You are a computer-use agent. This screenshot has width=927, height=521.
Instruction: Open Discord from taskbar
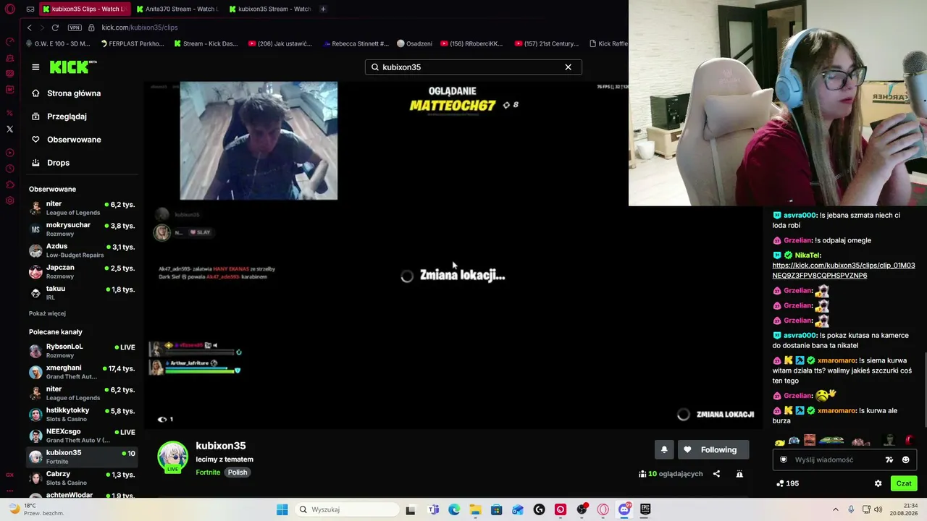click(624, 509)
